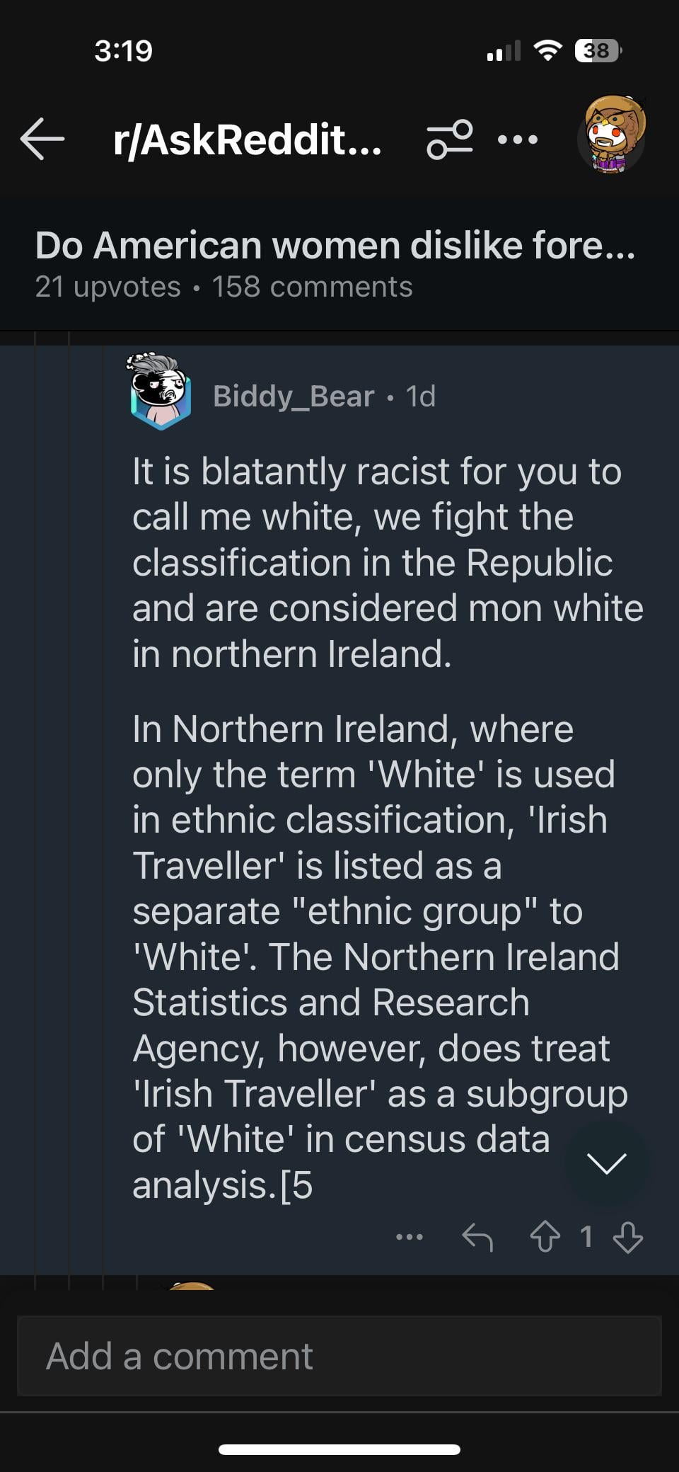Jump to next comment with chevron button
This screenshot has width=679, height=1472.
click(606, 1163)
